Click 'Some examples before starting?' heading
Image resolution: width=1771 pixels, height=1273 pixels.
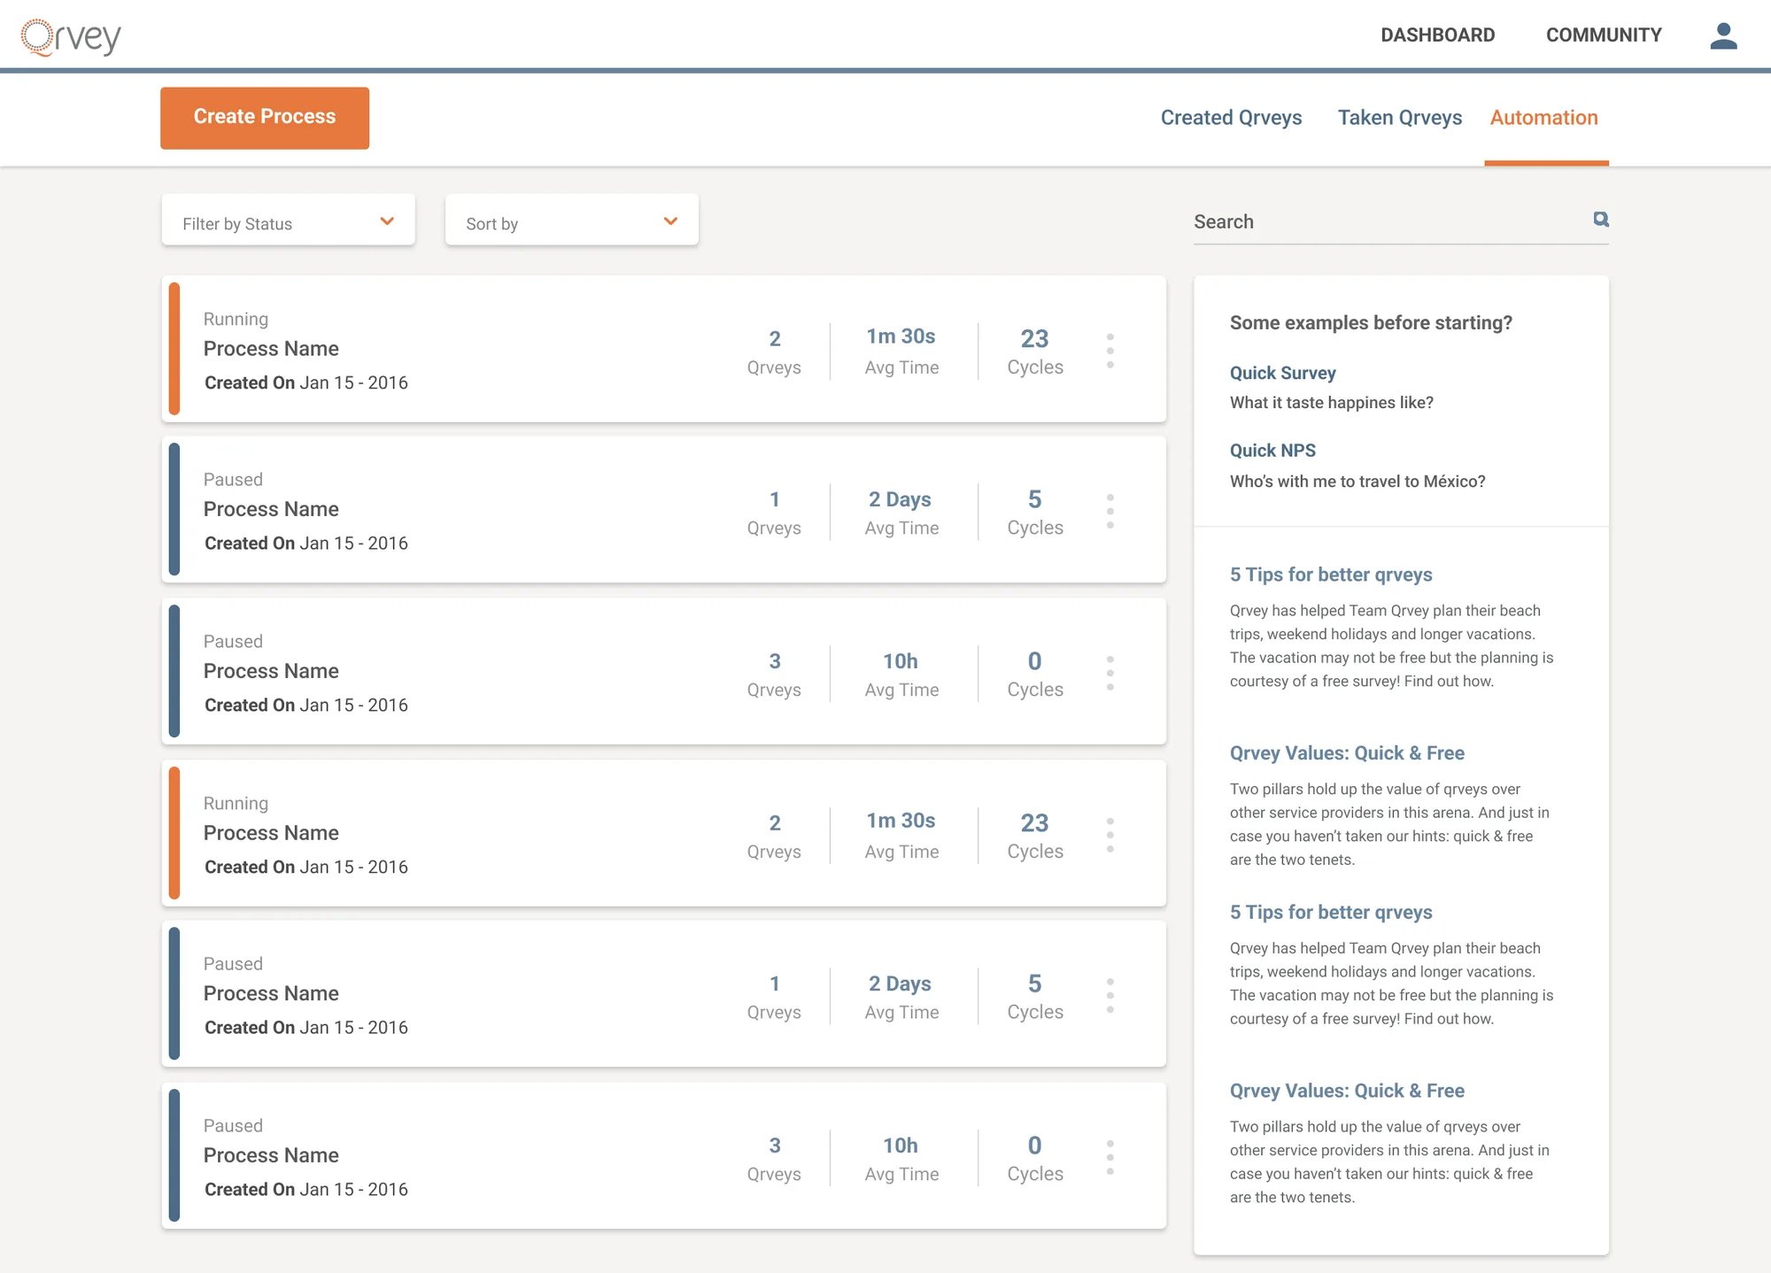click(1371, 323)
